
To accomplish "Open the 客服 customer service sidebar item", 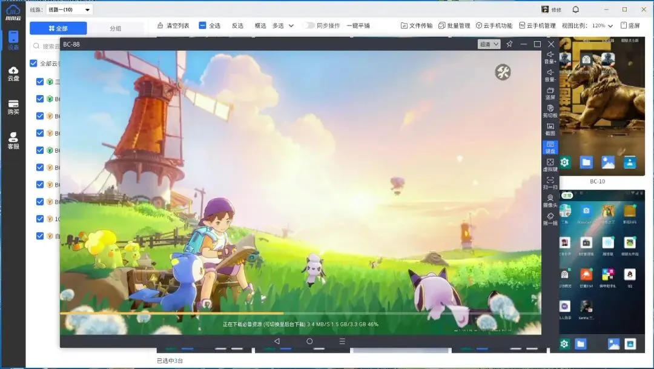I will tap(13, 141).
